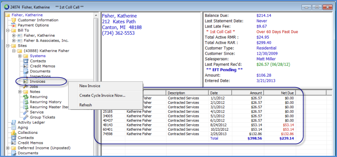The height and width of the screenshot is (157, 337).
Task: Click the Group Tickets wrench icon
Action: click(26, 117)
